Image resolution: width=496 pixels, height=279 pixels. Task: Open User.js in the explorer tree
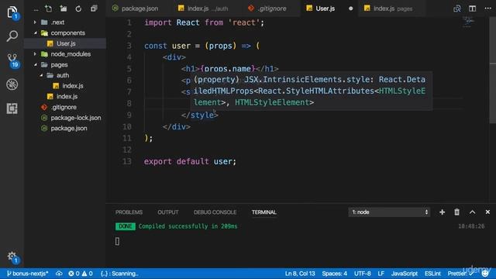(x=66, y=43)
